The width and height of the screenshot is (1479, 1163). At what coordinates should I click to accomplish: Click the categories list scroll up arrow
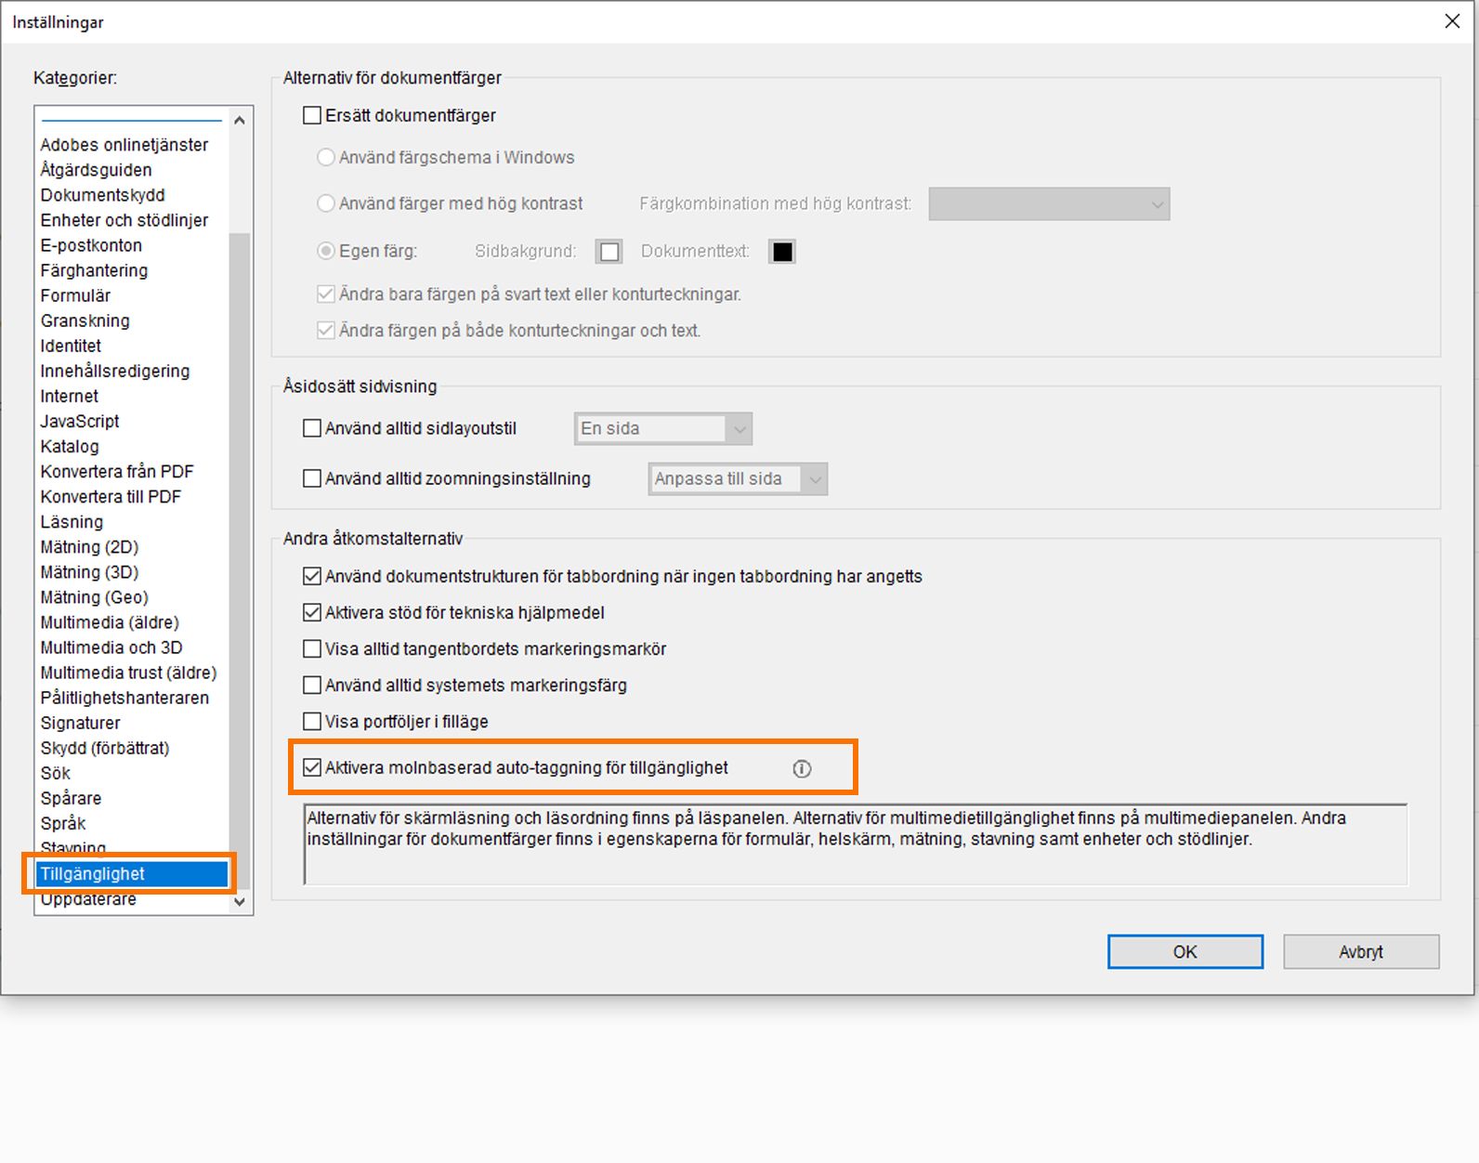pos(240,120)
